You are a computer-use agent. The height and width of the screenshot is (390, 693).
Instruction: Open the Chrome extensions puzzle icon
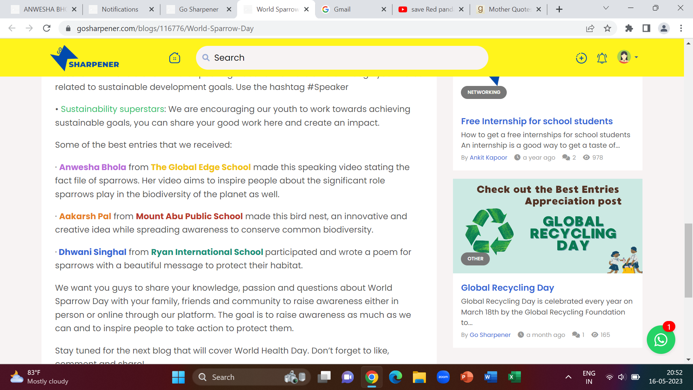629,28
